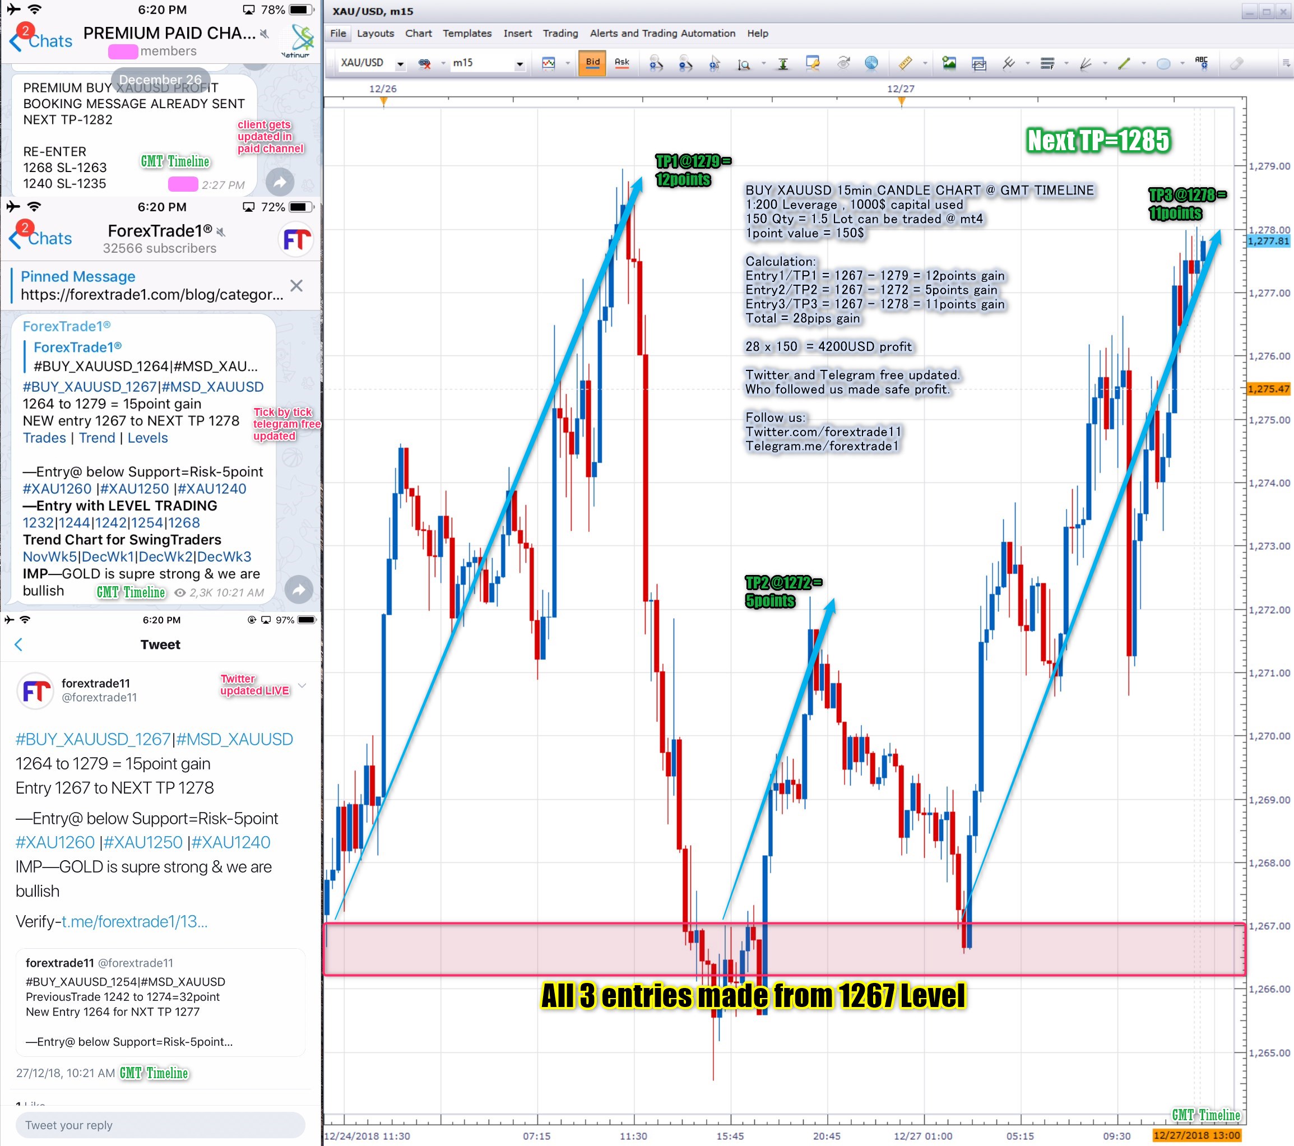
Task: Select the ABC text label tool
Action: tap(1201, 63)
